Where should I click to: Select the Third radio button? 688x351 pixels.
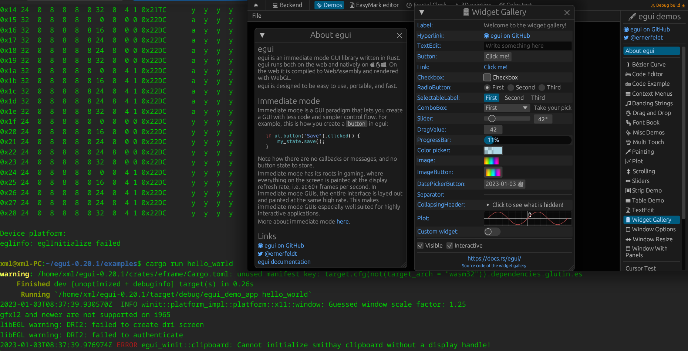(x=541, y=87)
